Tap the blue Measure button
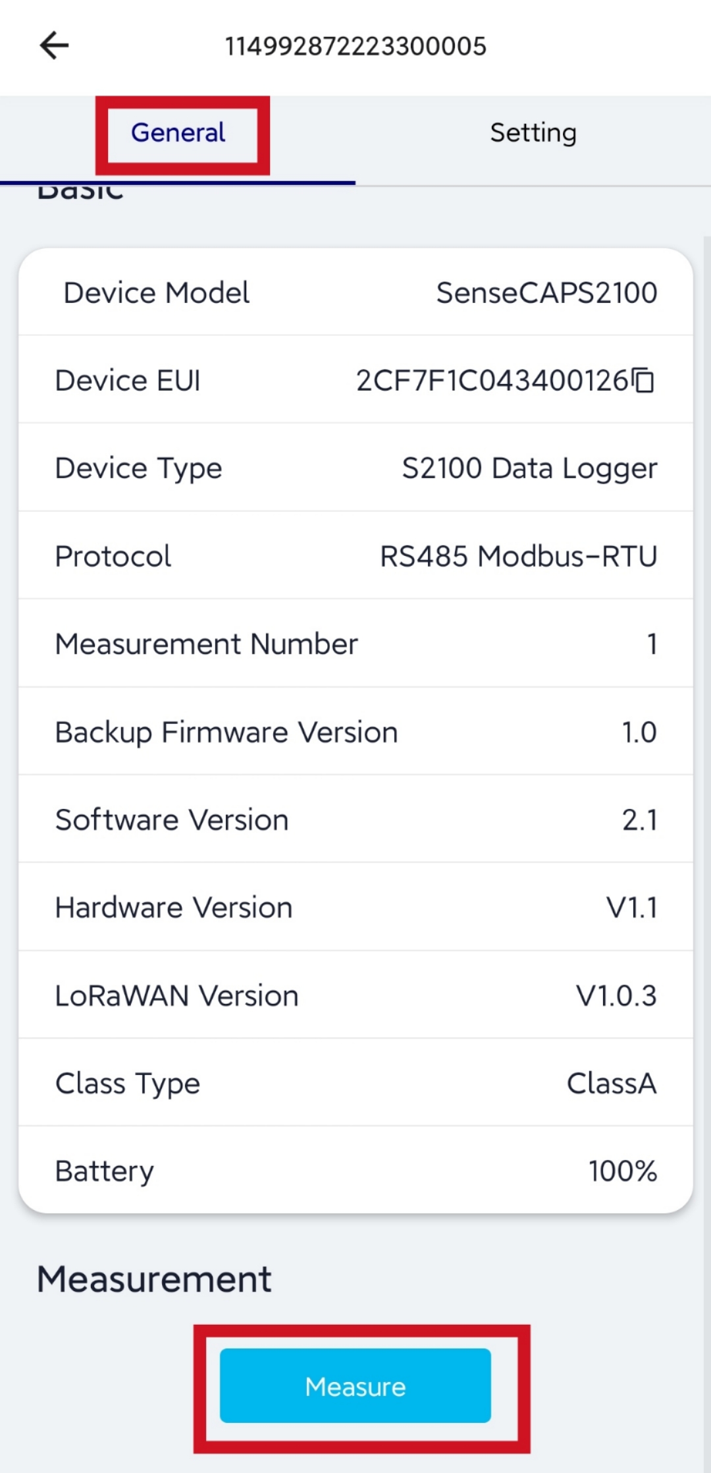This screenshot has height=1473, width=711. click(355, 1386)
